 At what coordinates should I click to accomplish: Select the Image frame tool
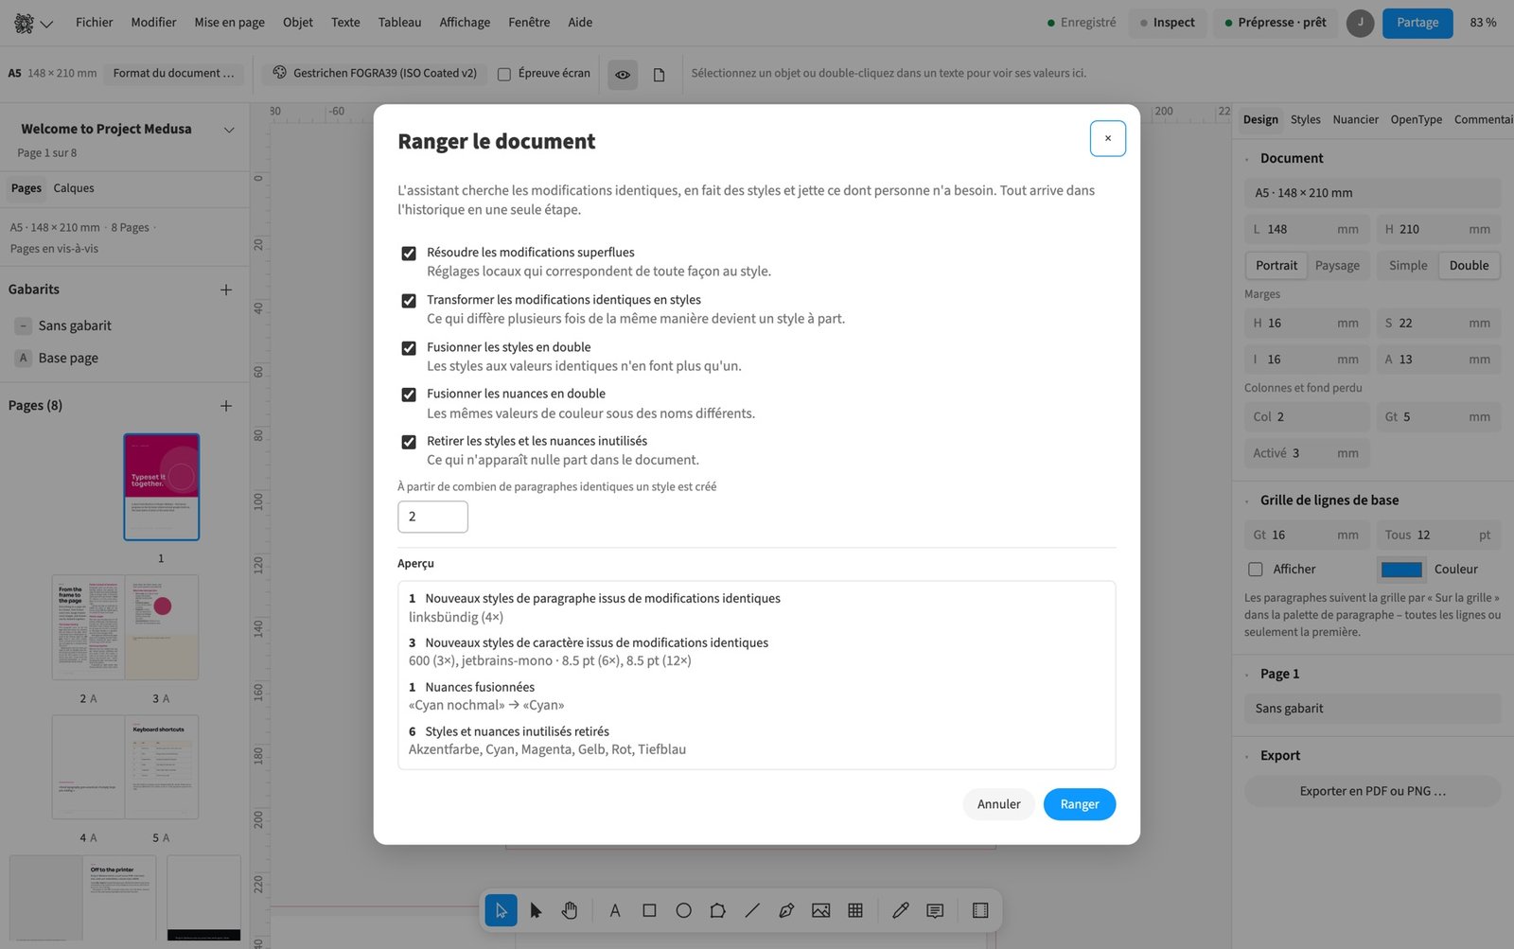point(820,910)
